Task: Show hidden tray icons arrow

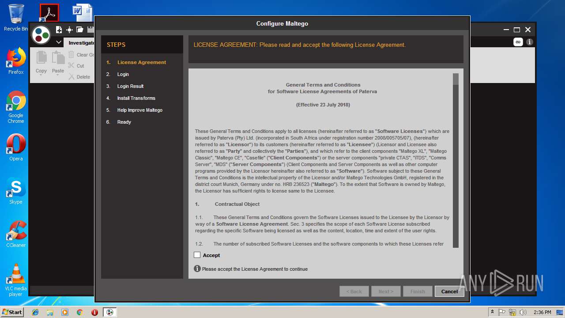Action: 492,312
